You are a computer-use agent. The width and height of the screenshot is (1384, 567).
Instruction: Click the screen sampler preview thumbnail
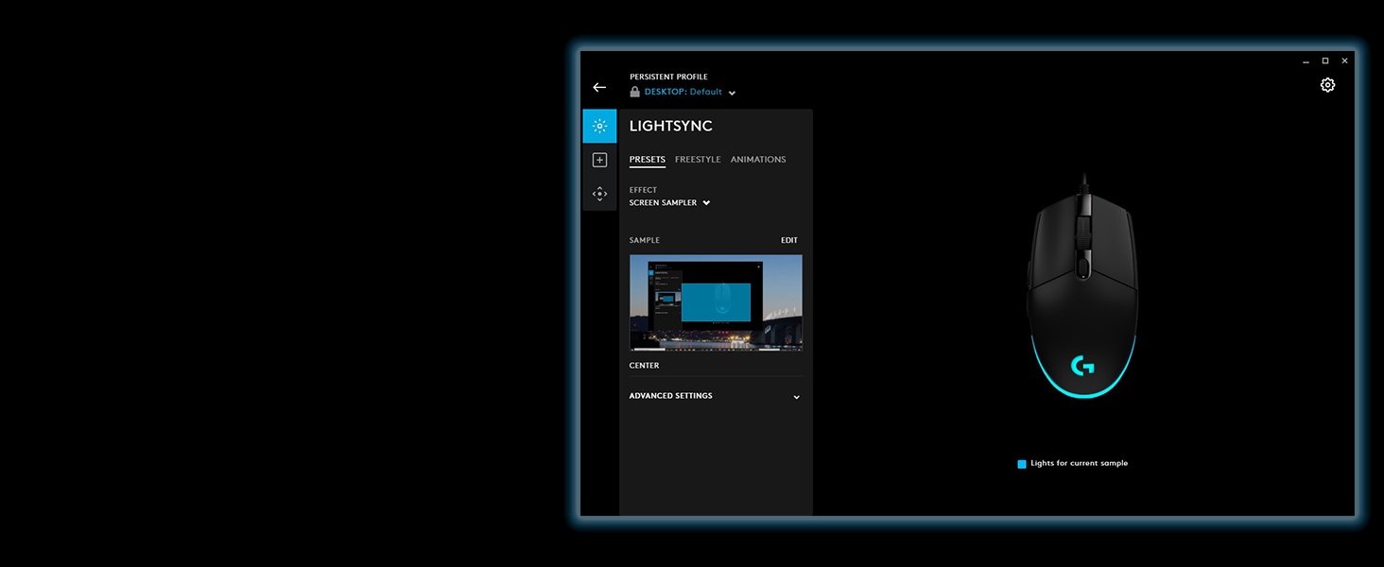[x=716, y=302]
